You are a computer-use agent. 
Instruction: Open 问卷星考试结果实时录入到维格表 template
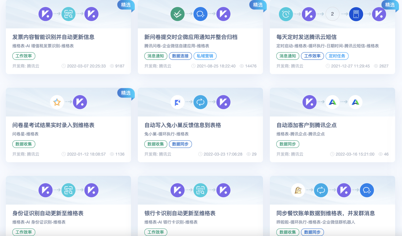tap(53, 125)
